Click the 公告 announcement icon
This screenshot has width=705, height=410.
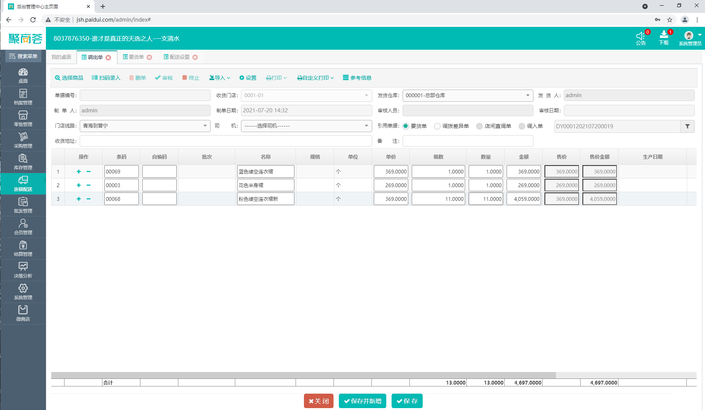(641, 38)
